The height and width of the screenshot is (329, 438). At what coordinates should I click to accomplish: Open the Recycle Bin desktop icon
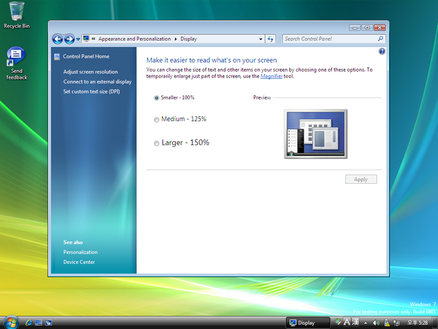click(17, 15)
